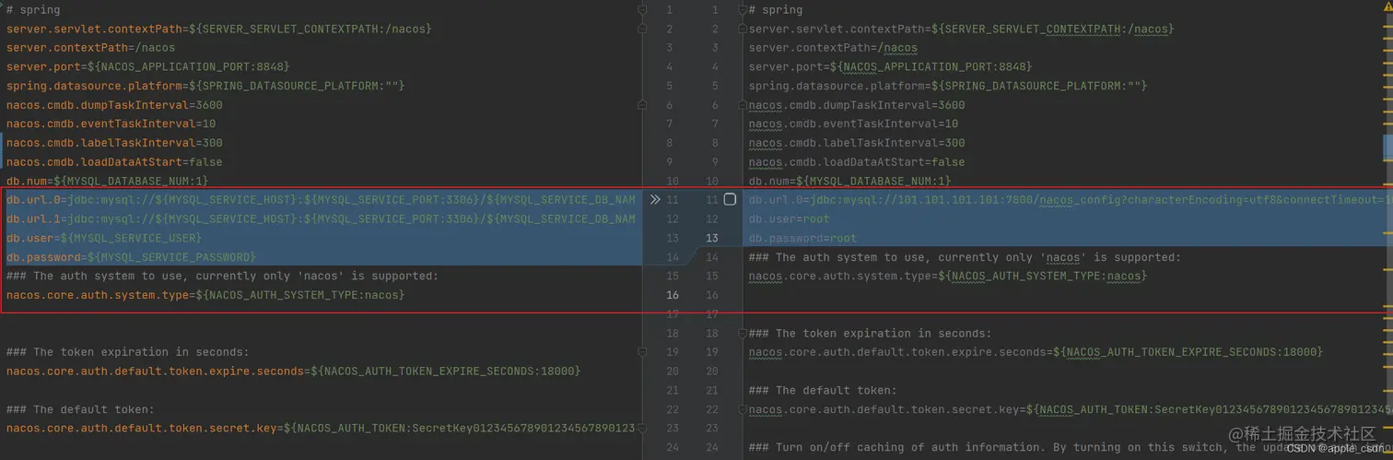1393x460 pixels.
Task: Toggle left fold marker on token.secret.key line
Action: coord(642,428)
